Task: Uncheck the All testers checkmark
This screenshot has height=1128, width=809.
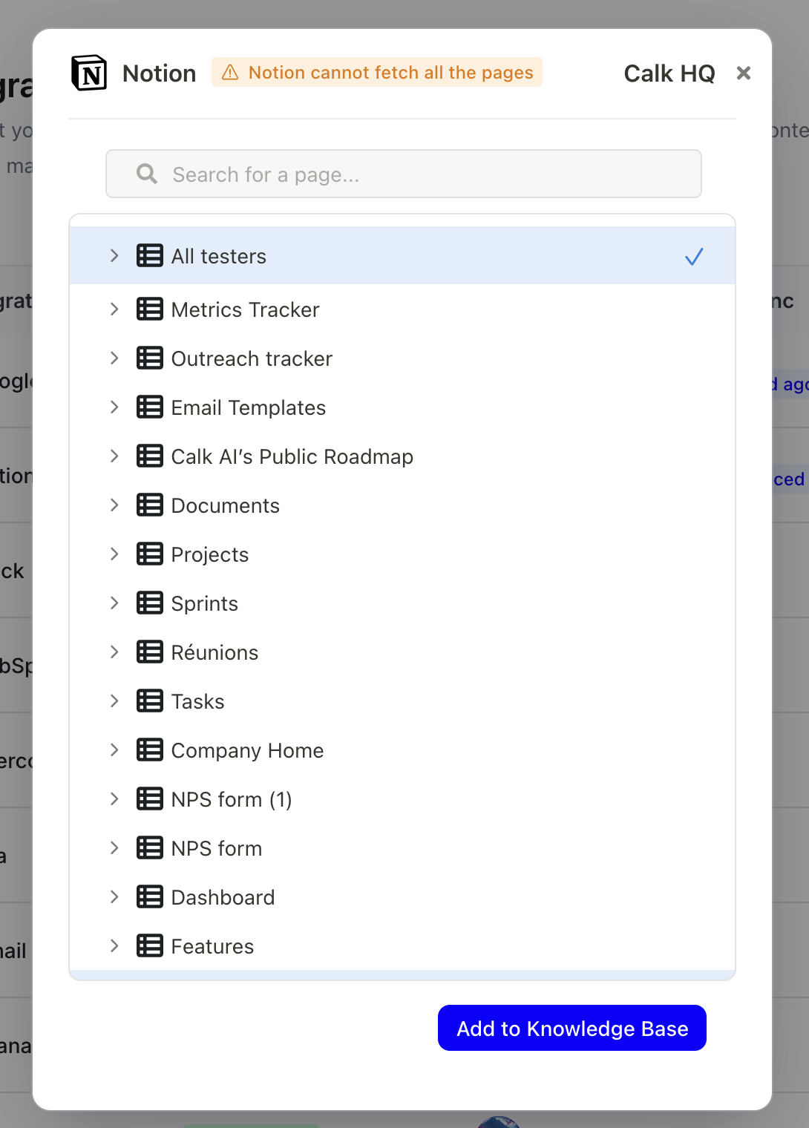Action: (694, 257)
